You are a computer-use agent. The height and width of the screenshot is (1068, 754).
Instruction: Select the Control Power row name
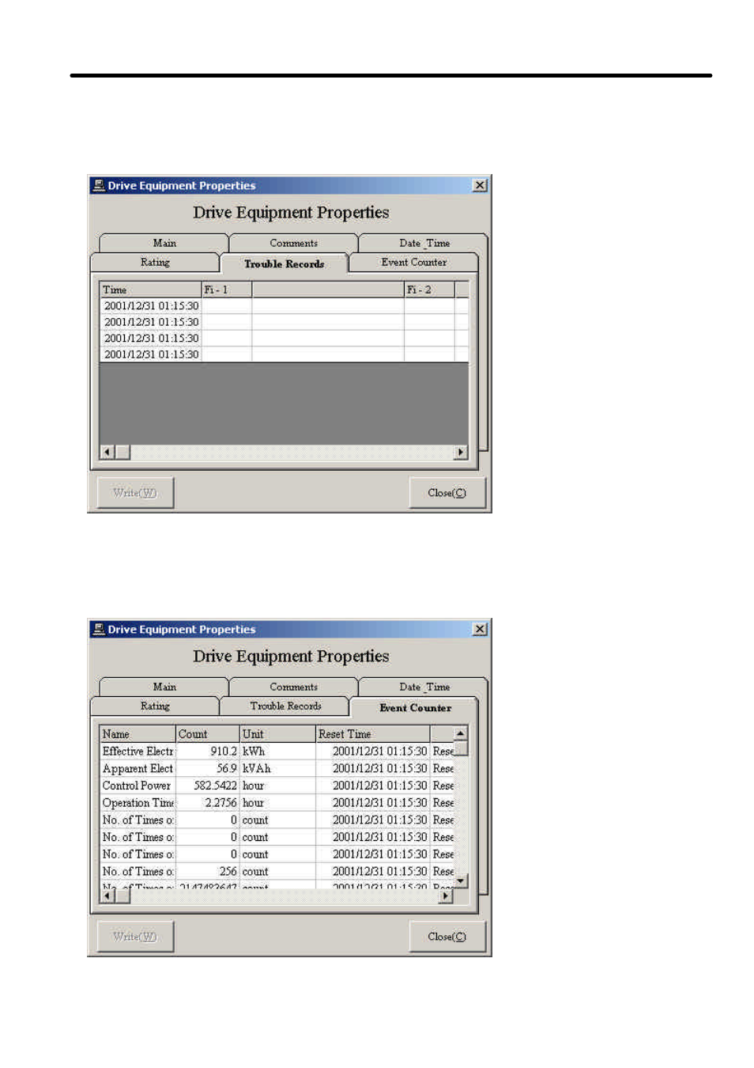coord(138,786)
